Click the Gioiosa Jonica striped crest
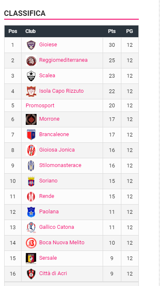The image size is (160, 286). click(31, 150)
